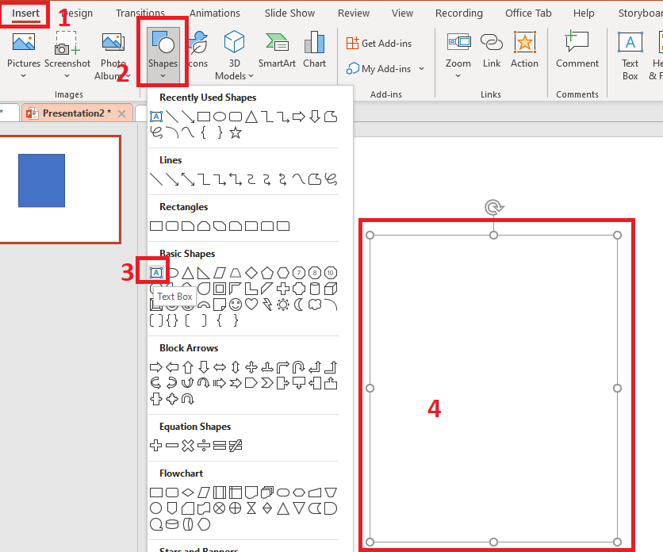Pick the Heart shape from Basic Shapes
Viewport: 663px width, 552px height.
click(251, 304)
